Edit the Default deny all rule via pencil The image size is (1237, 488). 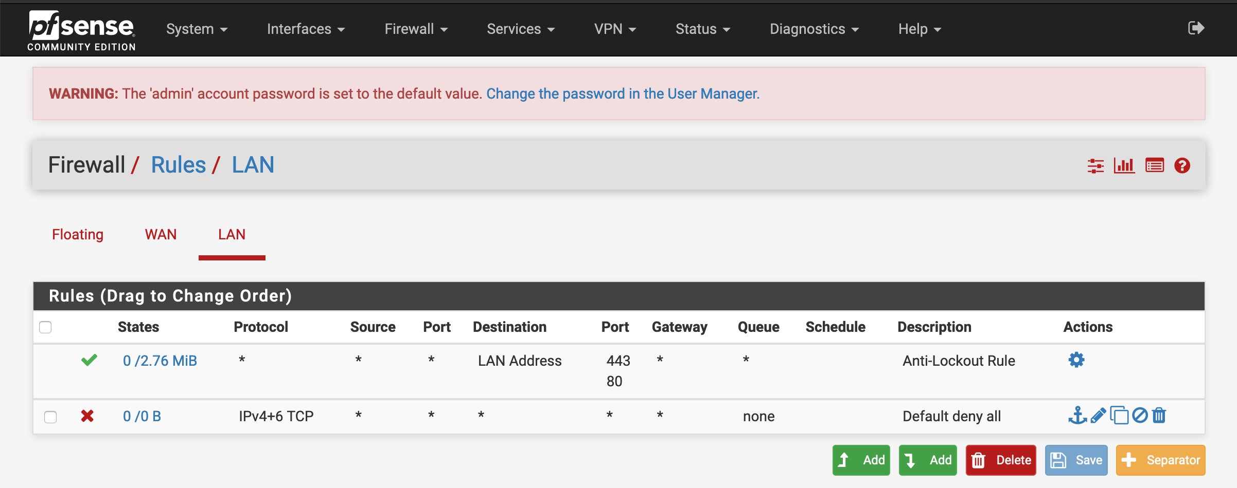[1098, 415]
